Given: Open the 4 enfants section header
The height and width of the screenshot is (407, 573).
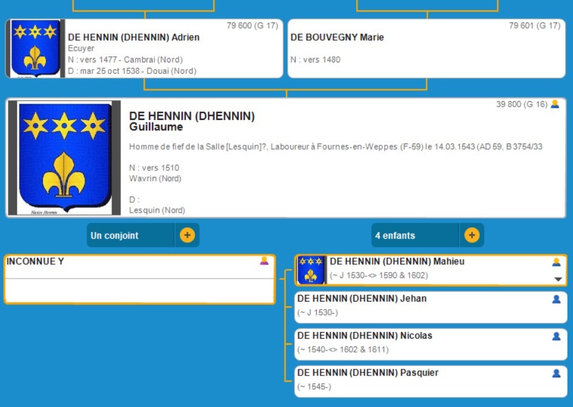Looking at the screenshot, I should click(x=415, y=236).
